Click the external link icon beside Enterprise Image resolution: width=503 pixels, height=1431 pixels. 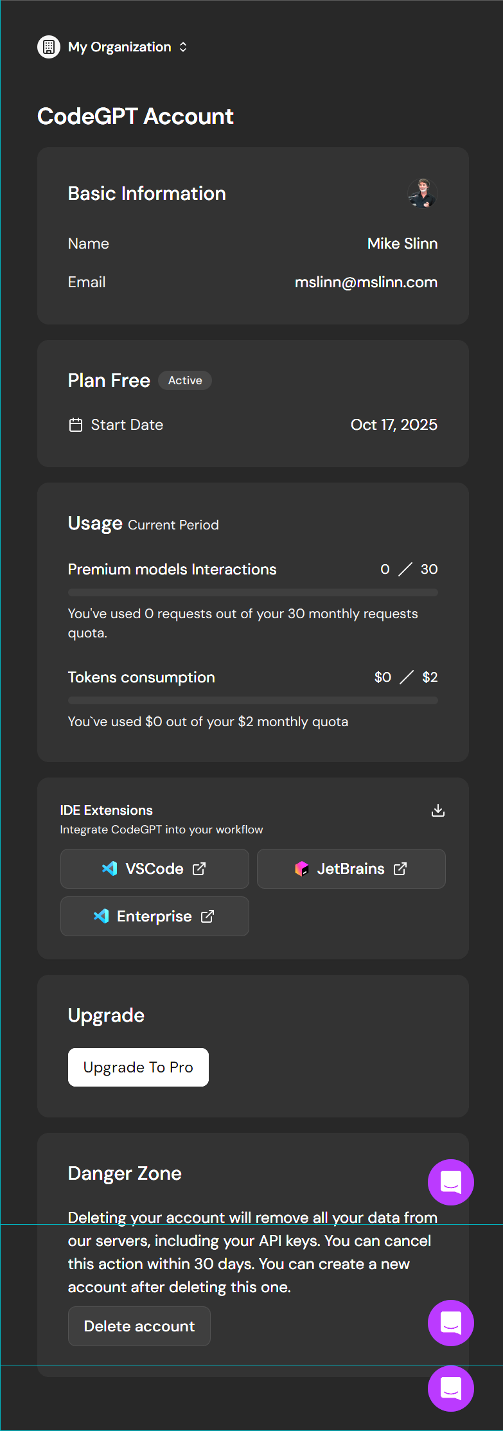point(207,916)
